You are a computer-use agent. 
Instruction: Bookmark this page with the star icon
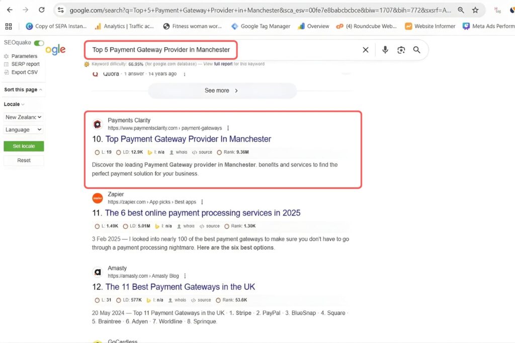[475, 10]
